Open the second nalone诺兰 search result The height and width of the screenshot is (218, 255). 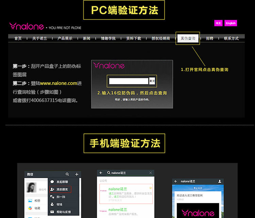coord(125,212)
